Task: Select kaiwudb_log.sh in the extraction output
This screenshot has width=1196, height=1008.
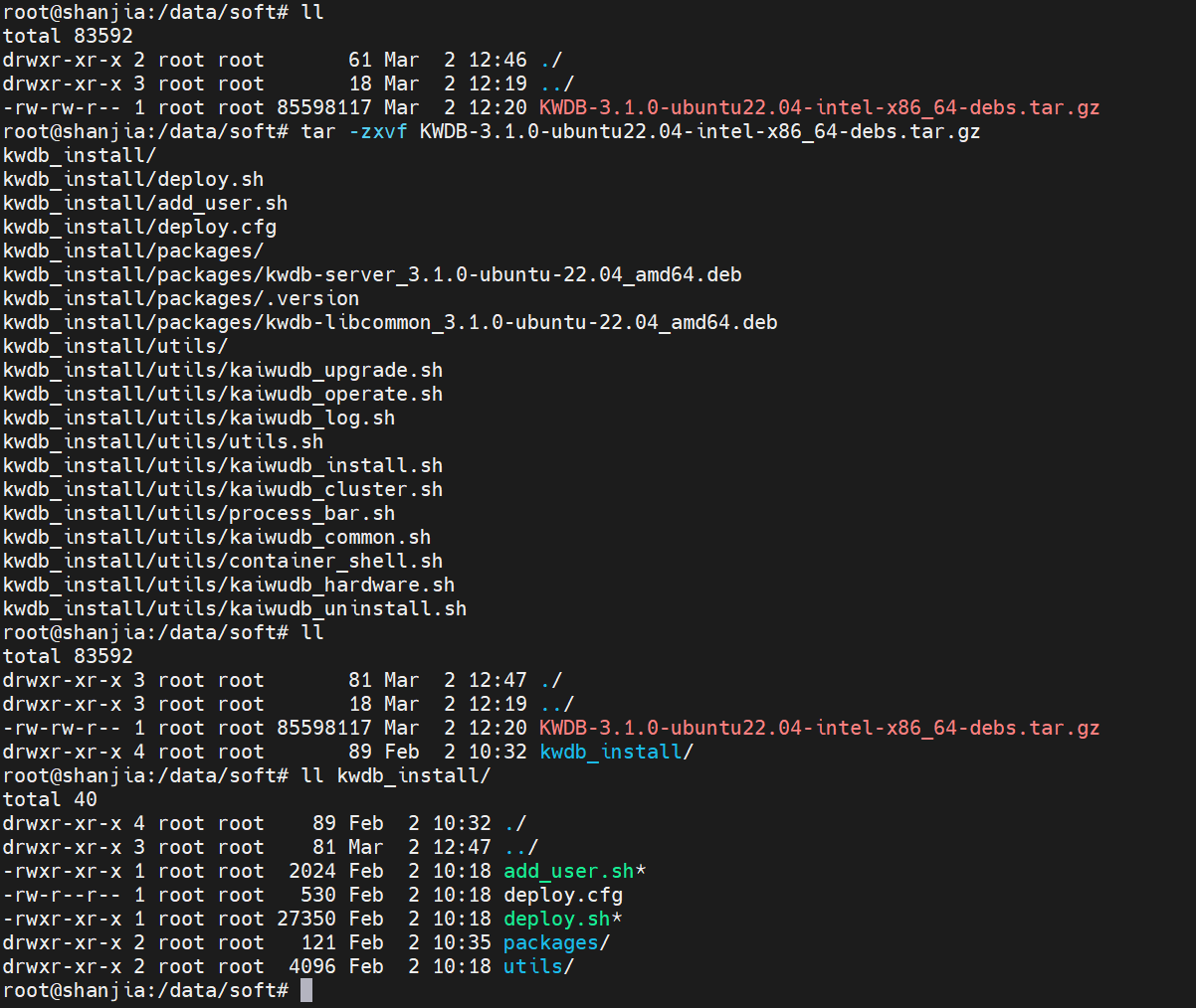Action: click(312, 418)
